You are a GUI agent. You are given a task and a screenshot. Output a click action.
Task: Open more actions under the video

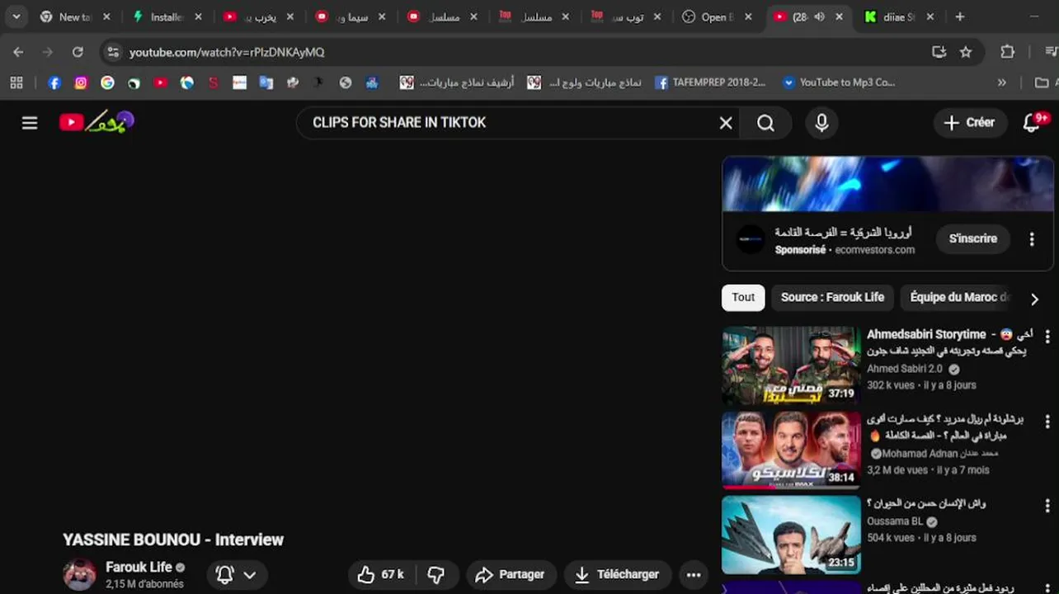pos(694,575)
